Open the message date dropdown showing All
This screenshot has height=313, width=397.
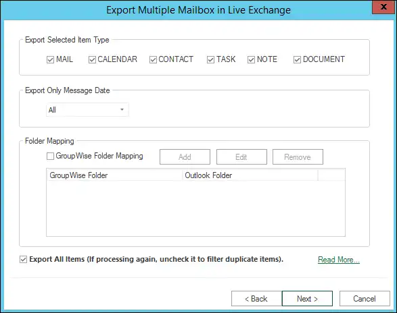[x=87, y=110]
